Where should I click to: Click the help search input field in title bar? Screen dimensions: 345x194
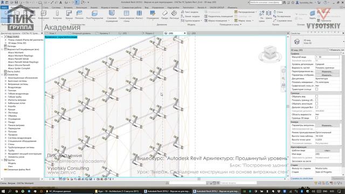266,2
